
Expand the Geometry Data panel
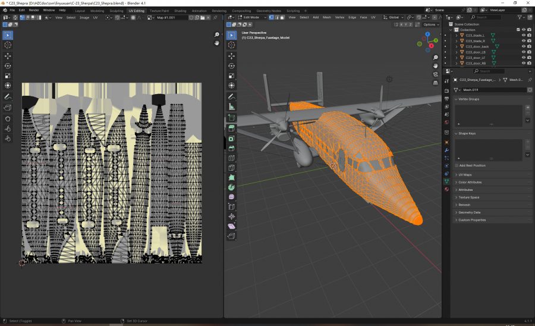(x=469, y=212)
